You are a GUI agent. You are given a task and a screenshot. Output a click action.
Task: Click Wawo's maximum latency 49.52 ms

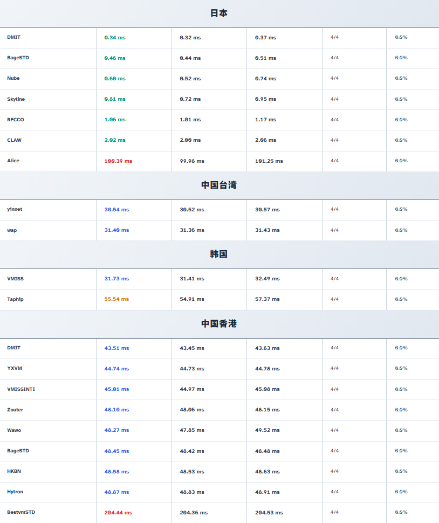(267, 430)
